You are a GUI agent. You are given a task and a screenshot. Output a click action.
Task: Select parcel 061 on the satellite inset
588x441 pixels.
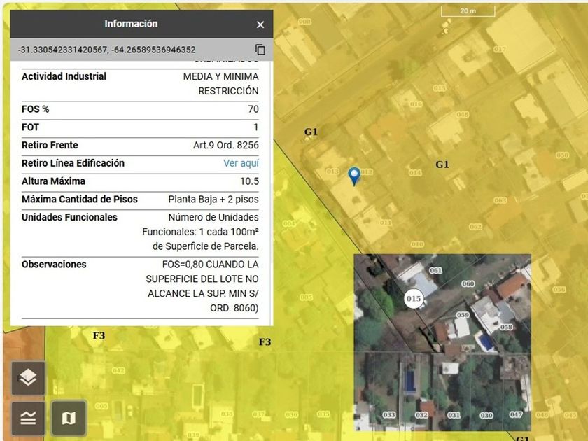(x=435, y=270)
